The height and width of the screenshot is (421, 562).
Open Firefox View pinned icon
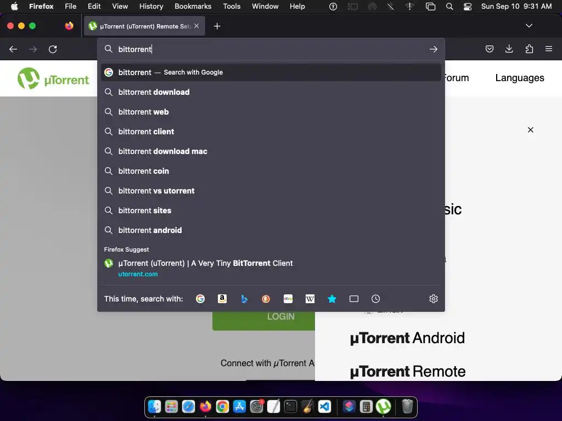pos(69,26)
